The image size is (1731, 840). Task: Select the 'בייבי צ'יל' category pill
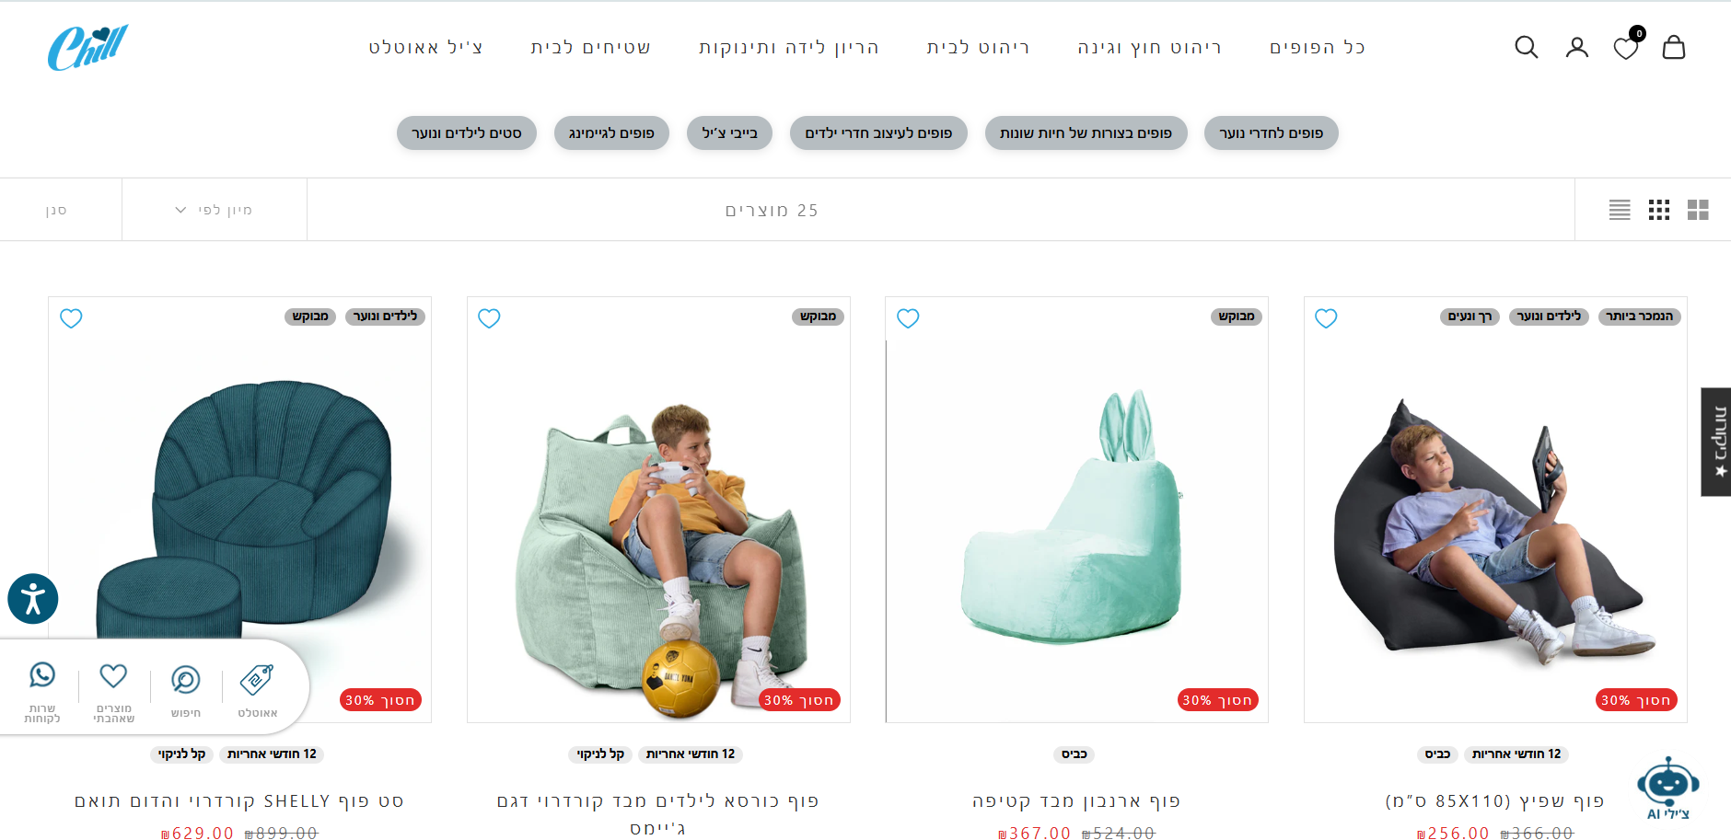pyautogui.click(x=730, y=133)
